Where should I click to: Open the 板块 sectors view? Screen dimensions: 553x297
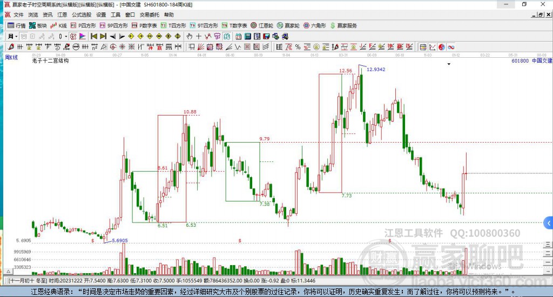coord(38,25)
